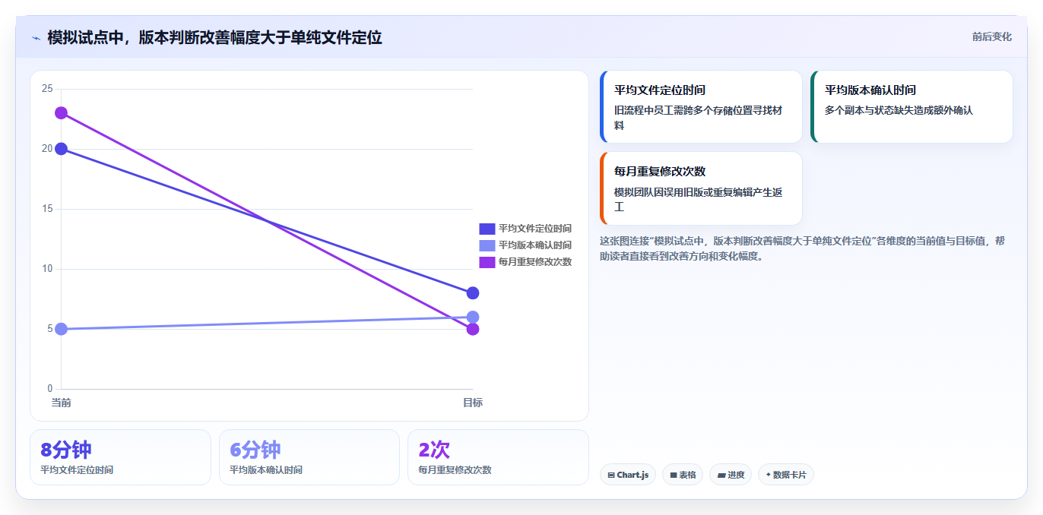
Task: Click the purple data point at 5 on 目标
Action: coord(473,329)
